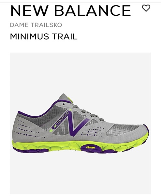Click the Vibram logo on the sole

90,147
